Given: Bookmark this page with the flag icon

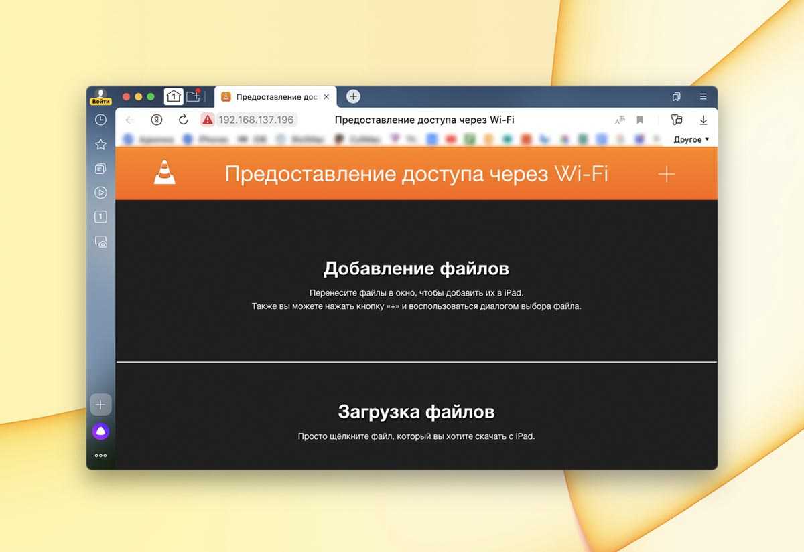Looking at the screenshot, I should tap(640, 120).
